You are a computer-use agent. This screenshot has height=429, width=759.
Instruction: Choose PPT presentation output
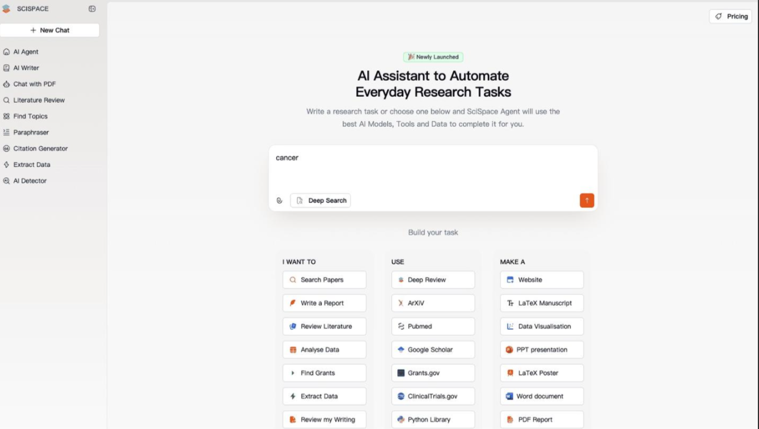[x=542, y=350]
